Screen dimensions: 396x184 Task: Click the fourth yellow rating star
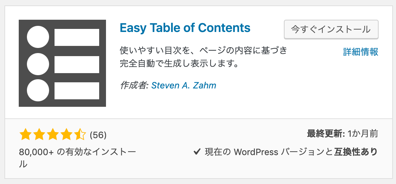pyautogui.click(x=66, y=134)
